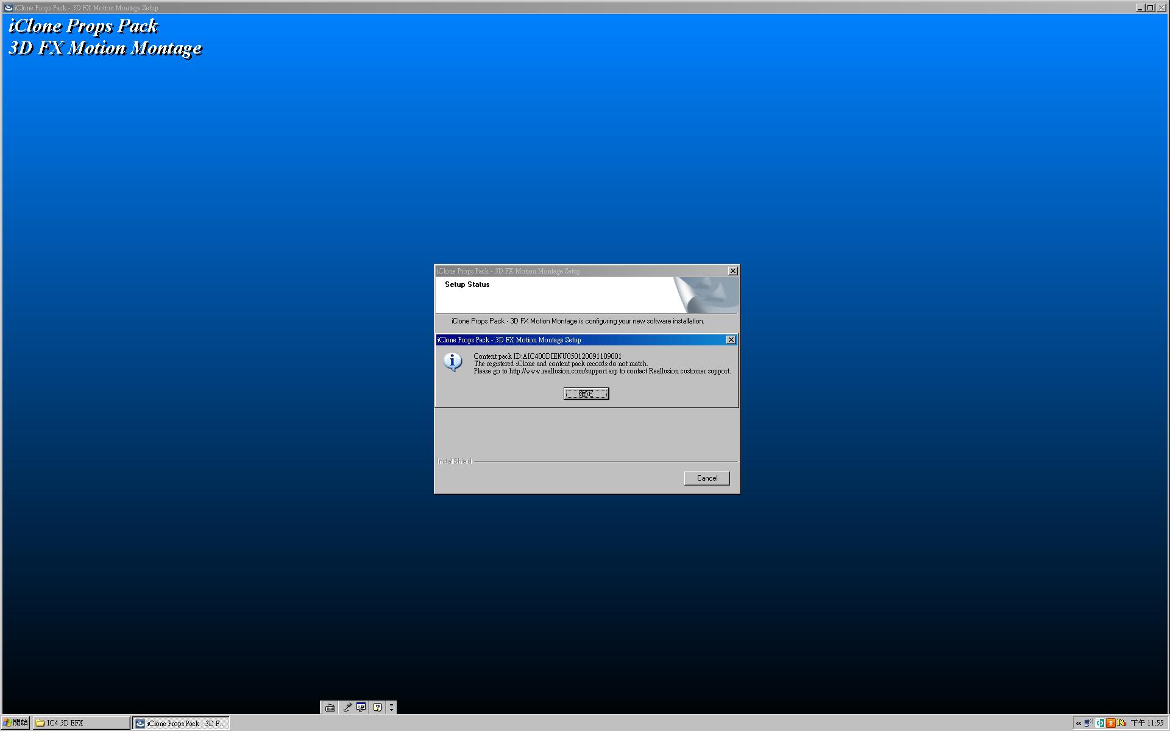Expand hidden system tray icons chevron
This screenshot has width=1170, height=731.
point(1078,723)
